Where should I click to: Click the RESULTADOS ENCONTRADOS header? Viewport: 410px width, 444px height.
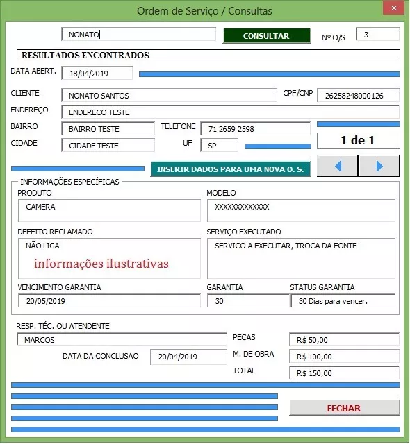coord(208,55)
